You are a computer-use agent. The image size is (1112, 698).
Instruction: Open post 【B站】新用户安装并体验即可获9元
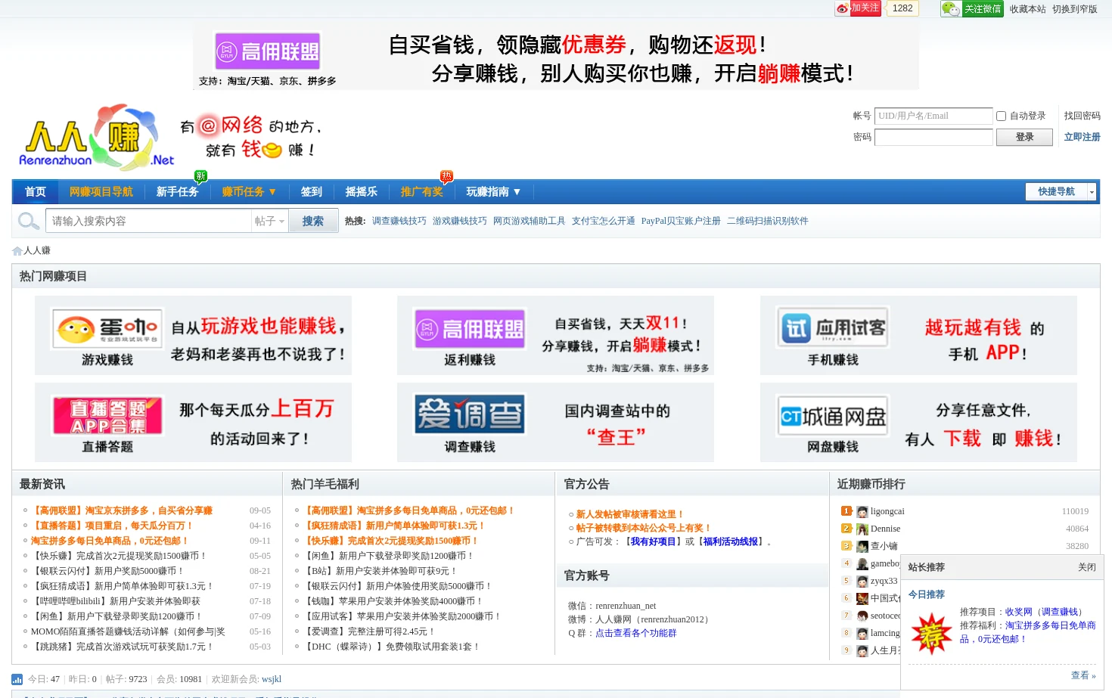tap(380, 571)
